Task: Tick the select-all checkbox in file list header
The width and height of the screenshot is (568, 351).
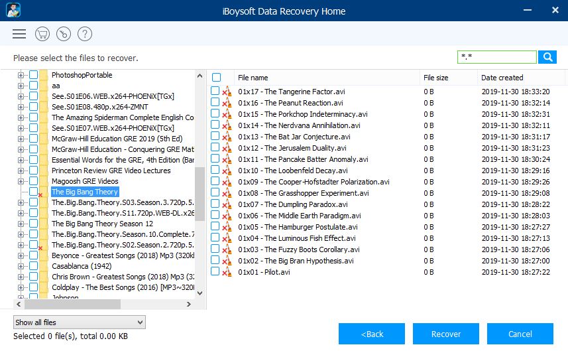Action: tap(216, 77)
